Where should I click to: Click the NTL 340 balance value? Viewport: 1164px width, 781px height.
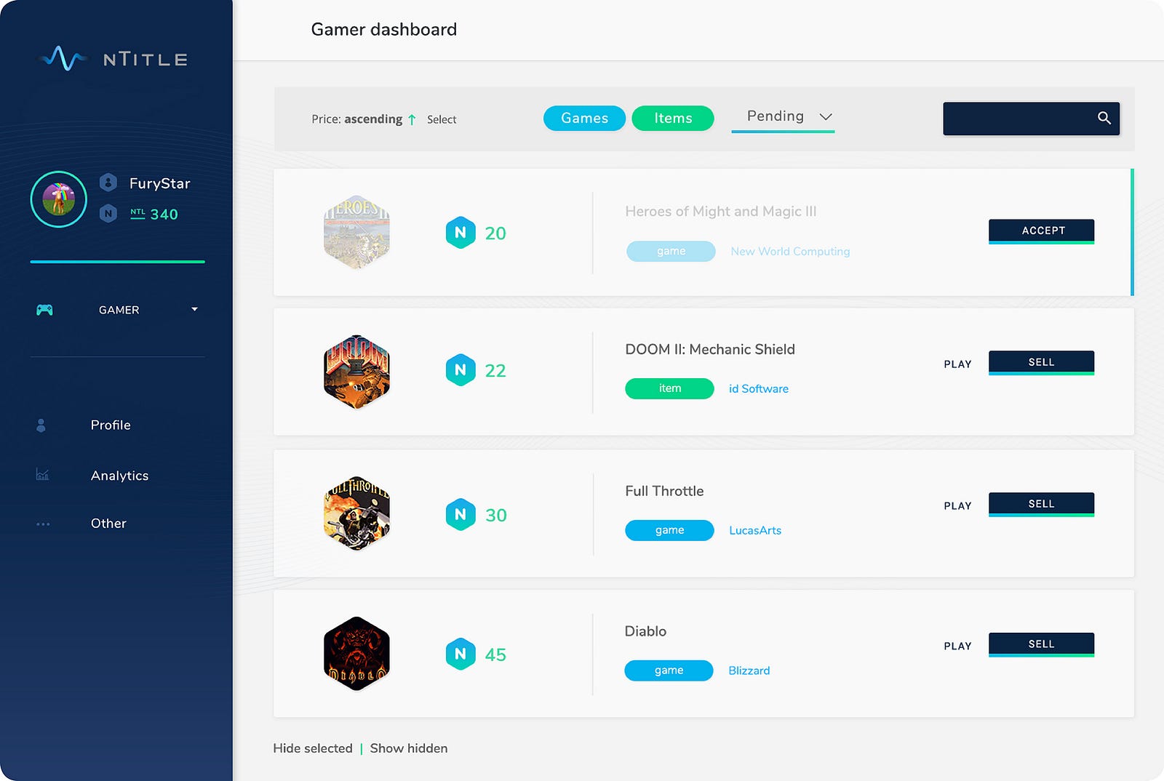click(154, 214)
